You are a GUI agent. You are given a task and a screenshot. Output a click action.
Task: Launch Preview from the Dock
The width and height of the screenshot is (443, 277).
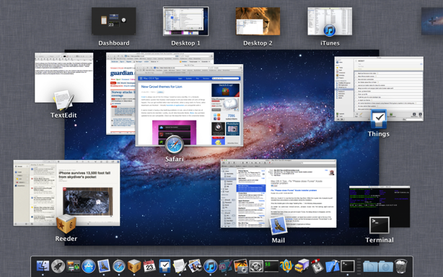(195, 266)
